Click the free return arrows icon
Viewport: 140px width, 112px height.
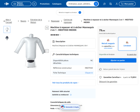[100, 69]
